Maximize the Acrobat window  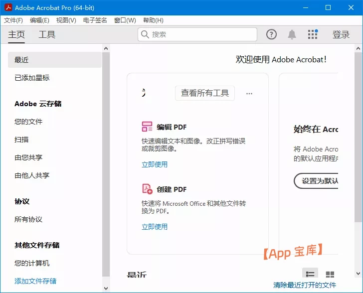tap(328, 7)
